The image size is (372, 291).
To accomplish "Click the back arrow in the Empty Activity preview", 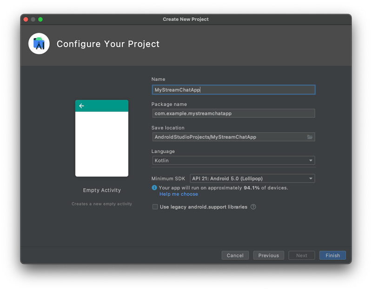I will click(x=81, y=106).
